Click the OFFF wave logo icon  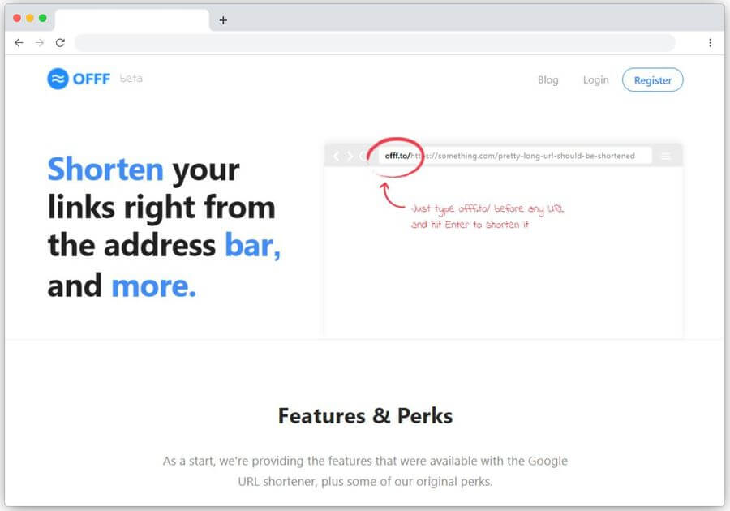click(x=58, y=79)
